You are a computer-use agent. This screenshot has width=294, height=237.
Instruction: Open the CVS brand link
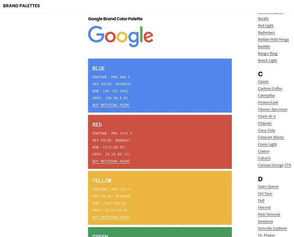coord(288,165)
